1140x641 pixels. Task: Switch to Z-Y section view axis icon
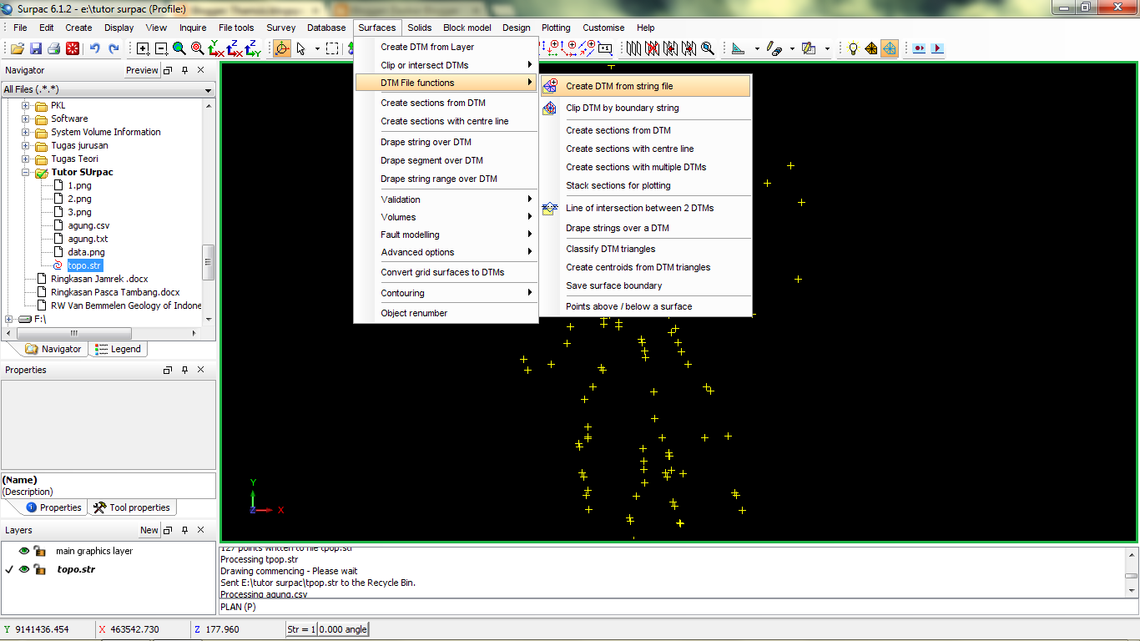[253, 48]
